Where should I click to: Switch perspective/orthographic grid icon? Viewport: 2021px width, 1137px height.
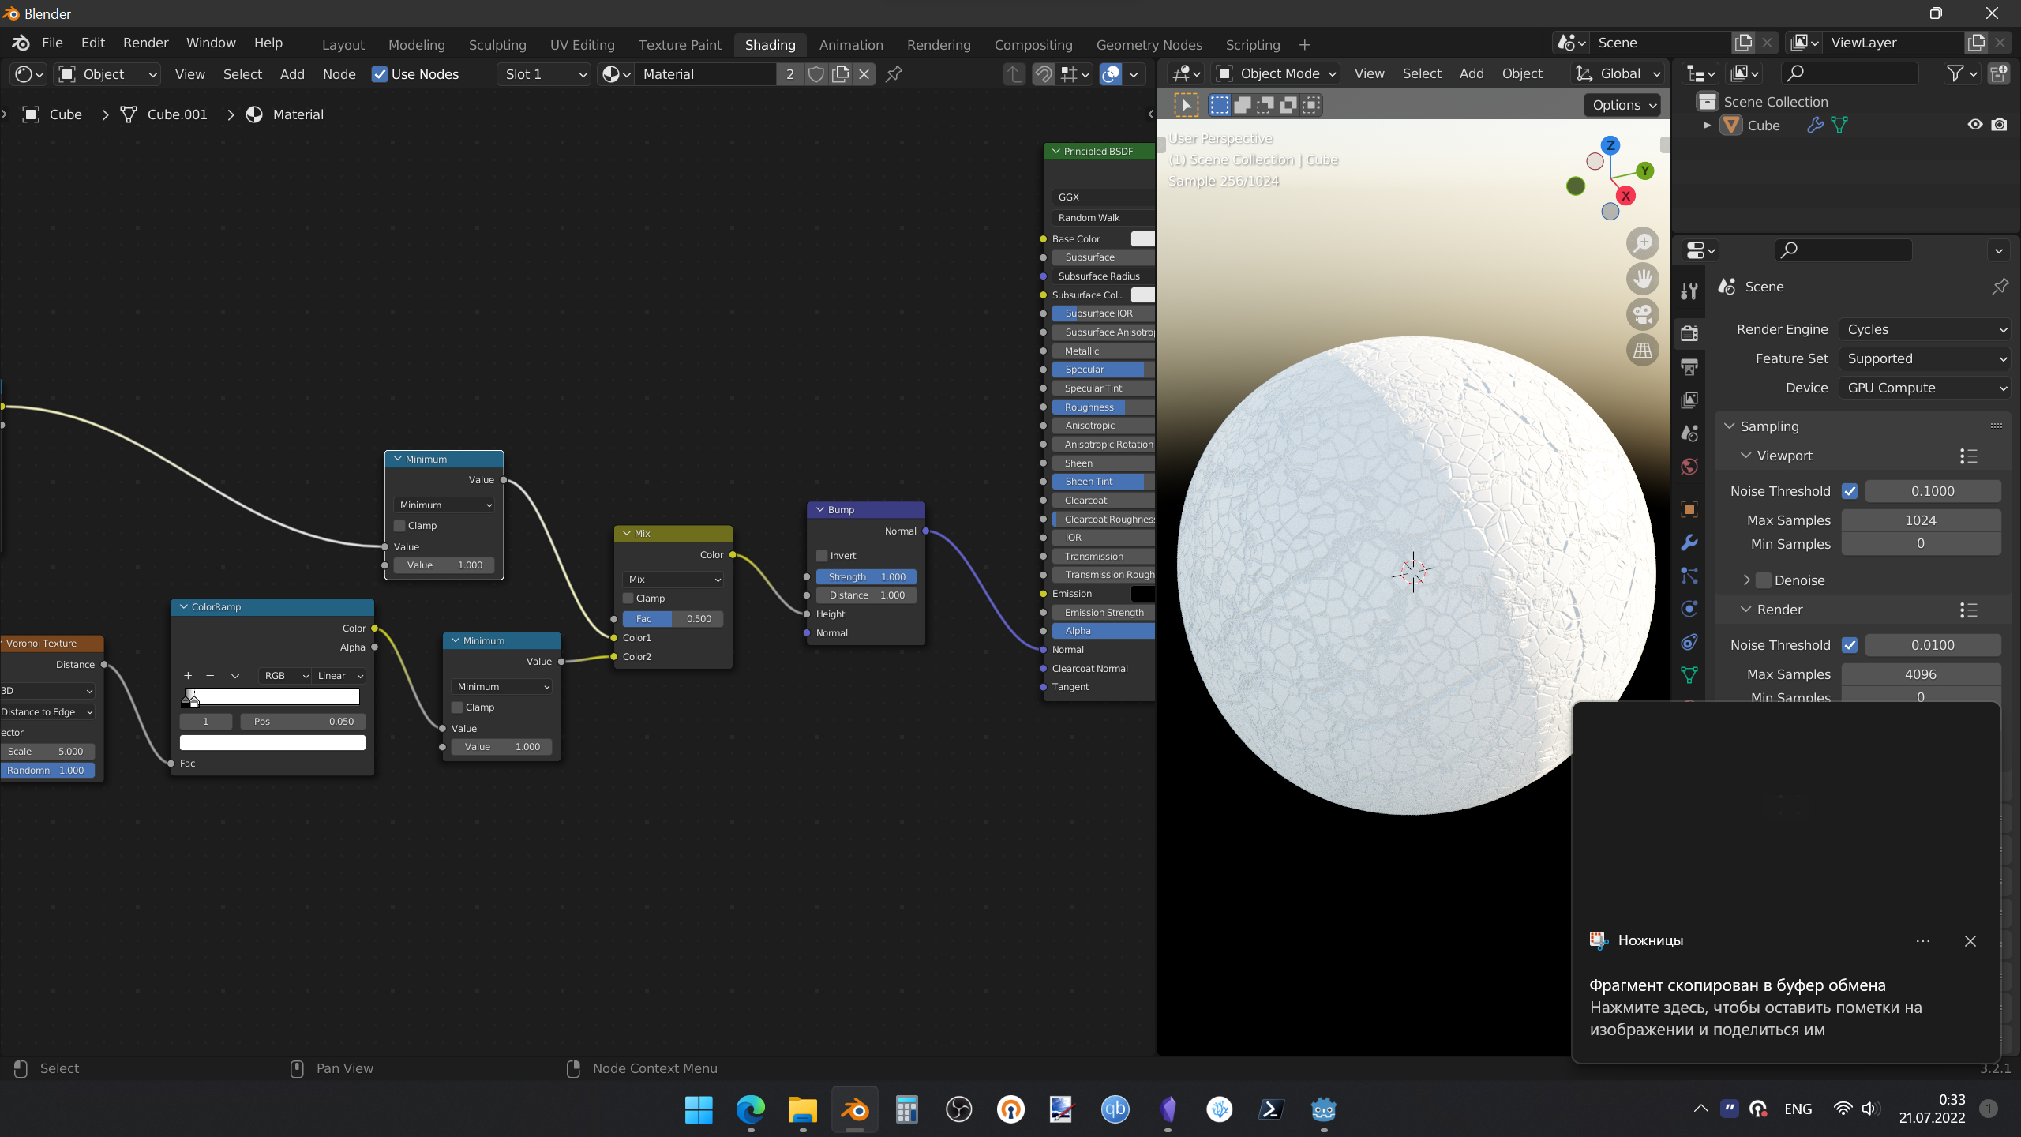click(x=1643, y=350)
